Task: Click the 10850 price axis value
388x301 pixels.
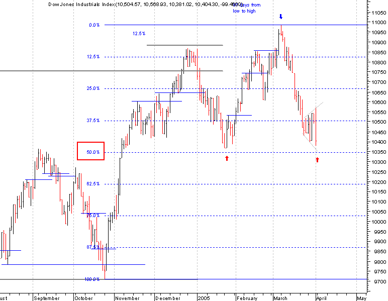Action: pyautogui.click(x=378, y=53)
